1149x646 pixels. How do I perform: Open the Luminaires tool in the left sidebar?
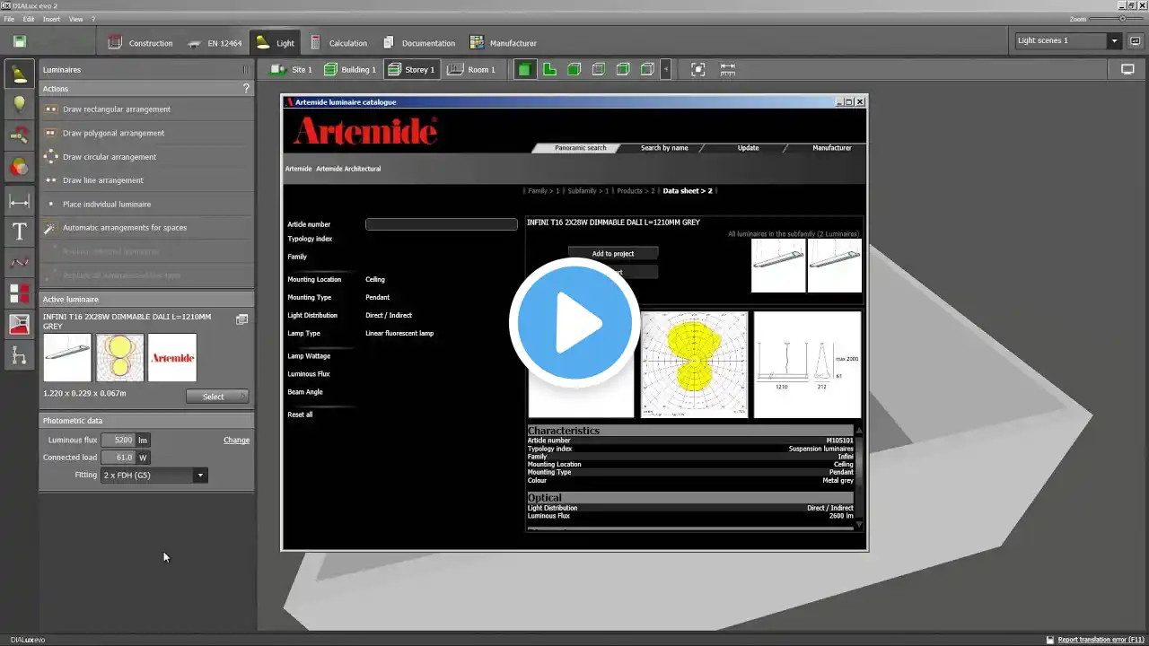[19, 74]
